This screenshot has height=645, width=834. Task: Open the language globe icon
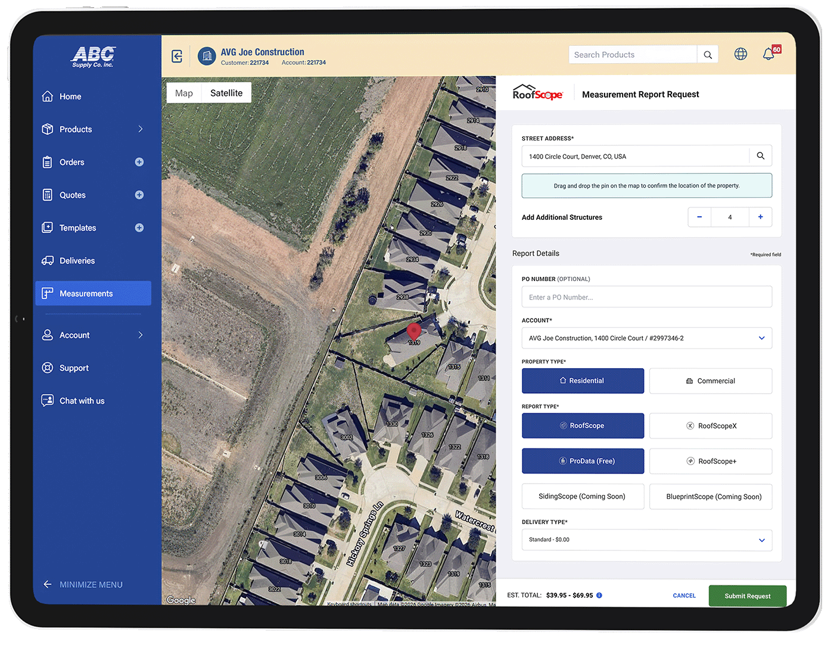pyautogui.click(x=740, y=54)
